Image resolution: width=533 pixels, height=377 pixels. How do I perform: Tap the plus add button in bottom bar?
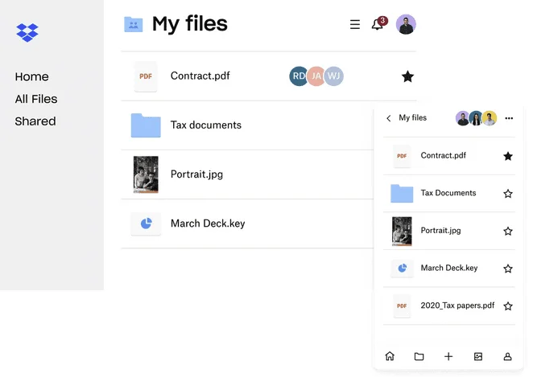448,356
